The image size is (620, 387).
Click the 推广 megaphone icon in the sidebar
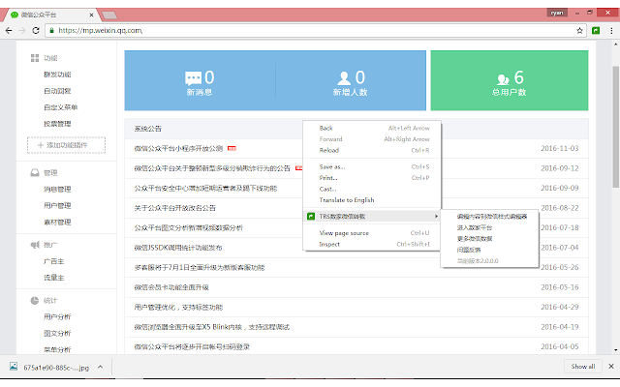tap(35, 245)
